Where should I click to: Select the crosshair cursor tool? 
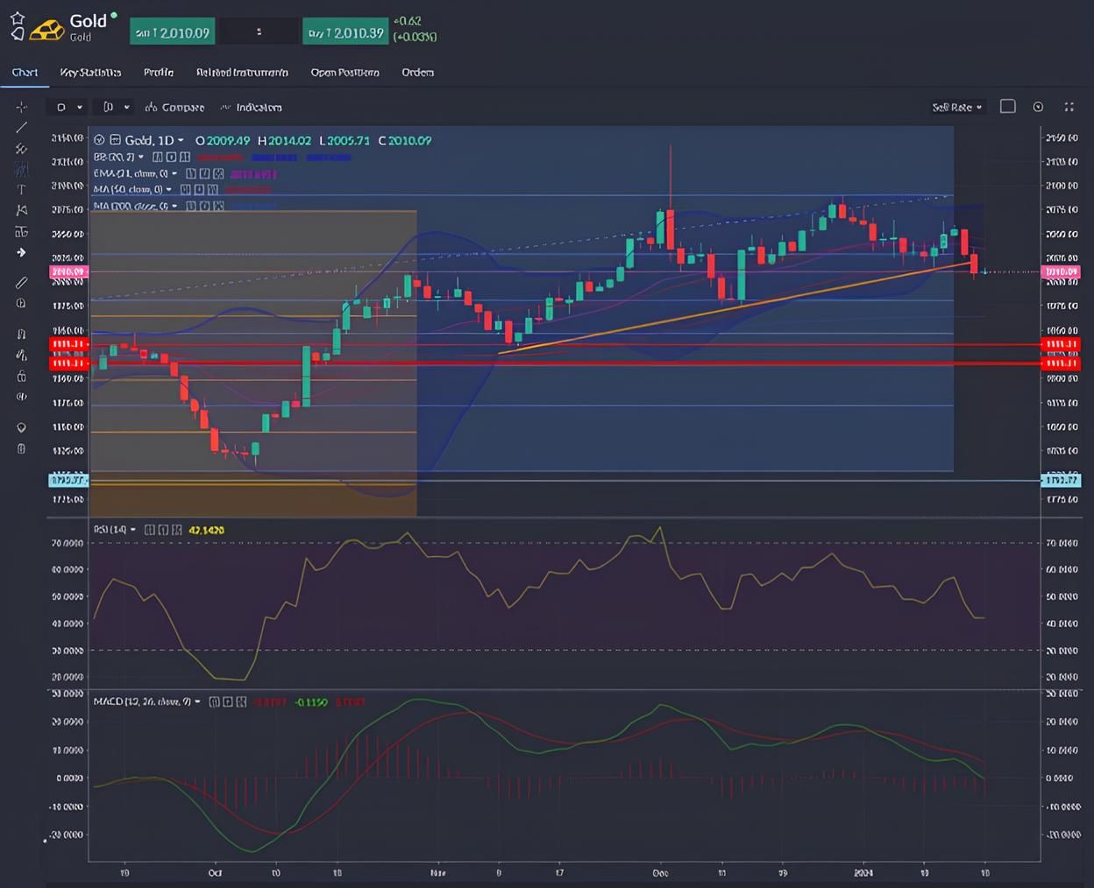(21, 107)
